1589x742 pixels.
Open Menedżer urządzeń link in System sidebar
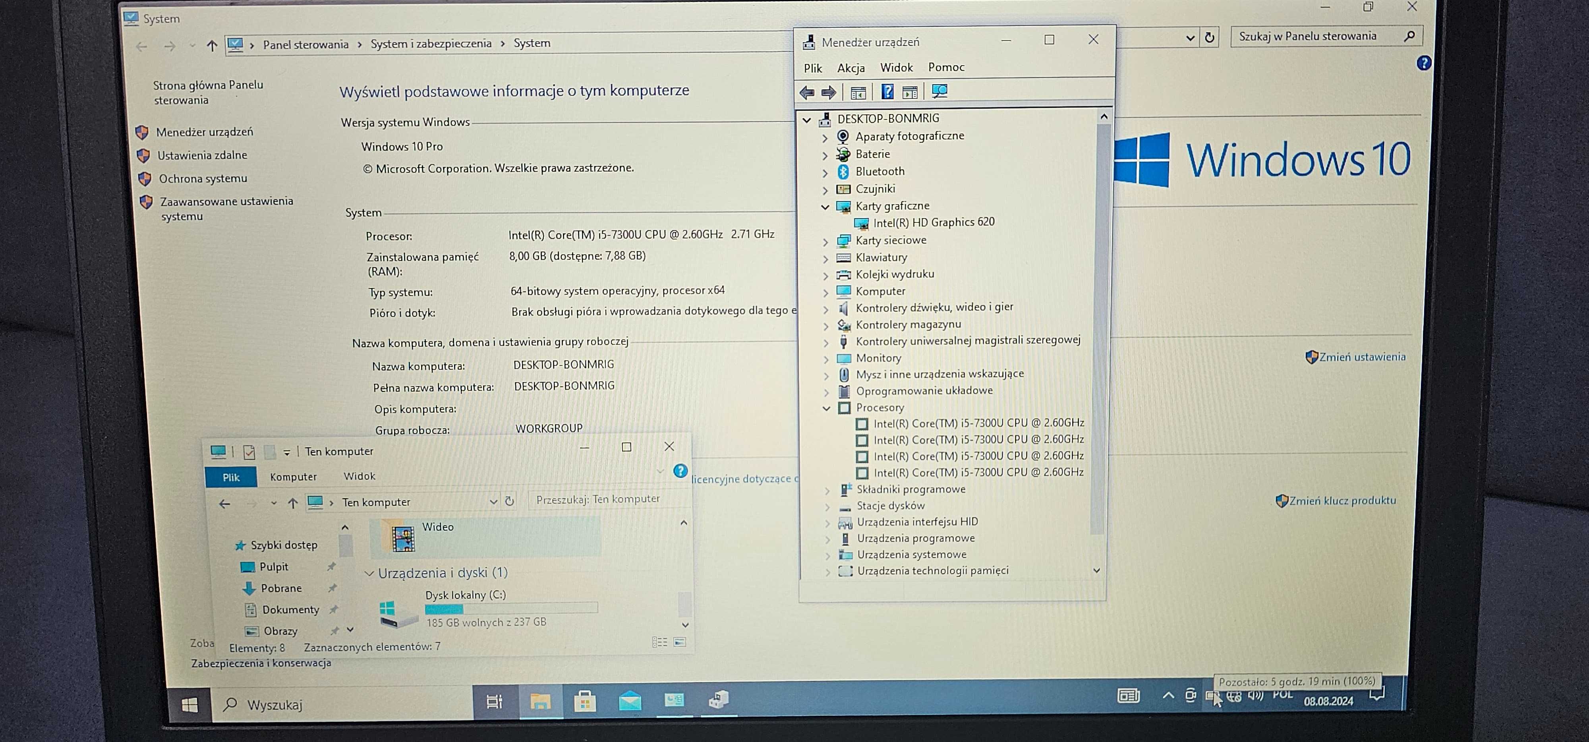click(204, 132)
